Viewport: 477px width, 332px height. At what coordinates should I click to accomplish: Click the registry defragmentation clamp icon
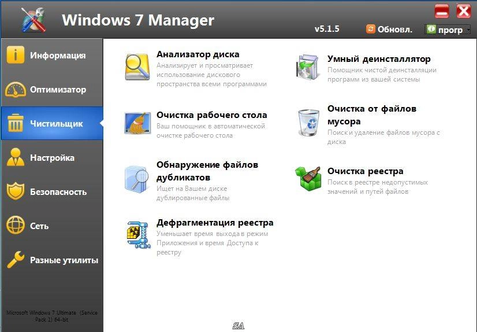[x=139, y=235]
